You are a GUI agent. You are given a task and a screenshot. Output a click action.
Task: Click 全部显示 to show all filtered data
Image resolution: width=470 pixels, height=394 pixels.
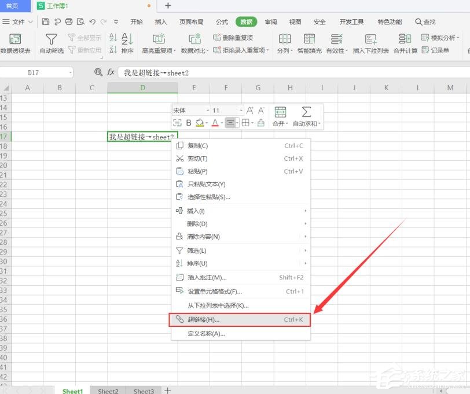[x=86, y=38]
